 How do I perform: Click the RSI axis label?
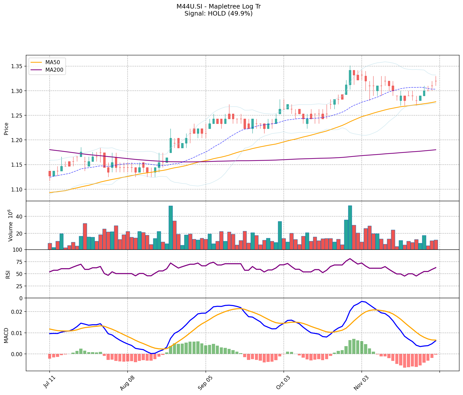pyautogui.click(x=7, y=274)
